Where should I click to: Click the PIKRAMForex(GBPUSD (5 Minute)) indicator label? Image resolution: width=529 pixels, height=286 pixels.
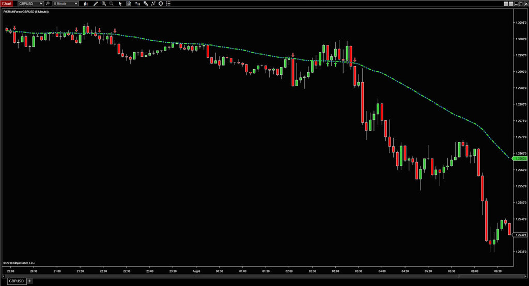26,12
